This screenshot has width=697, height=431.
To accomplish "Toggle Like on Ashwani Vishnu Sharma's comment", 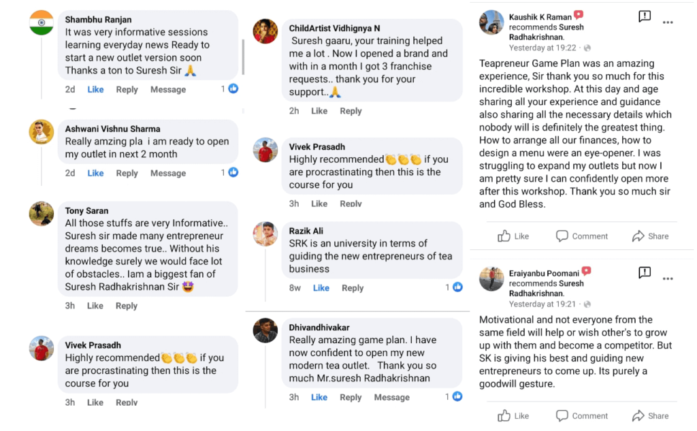I will pos(96,173).
